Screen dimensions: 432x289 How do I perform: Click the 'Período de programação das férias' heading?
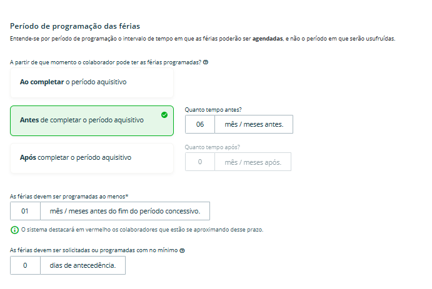[x=75, y=26]
